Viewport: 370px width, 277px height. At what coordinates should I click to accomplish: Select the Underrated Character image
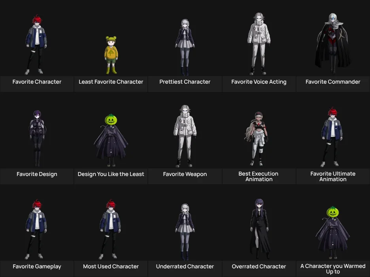[x=185, y=232]
